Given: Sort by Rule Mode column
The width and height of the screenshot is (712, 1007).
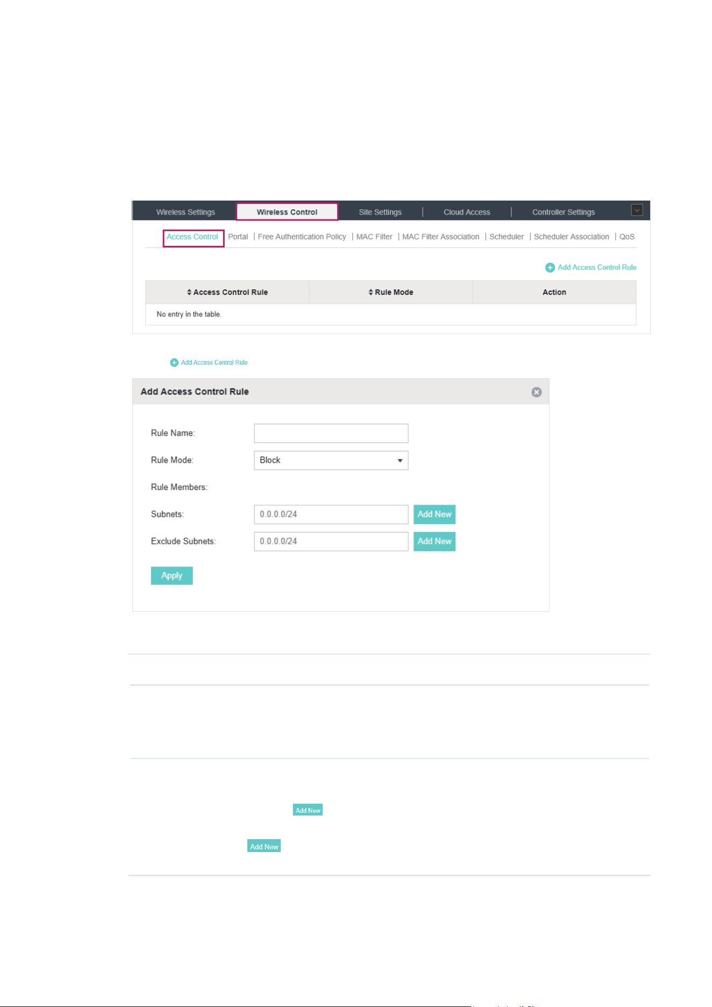Looking at the screenshot, I should pos(391,292).
